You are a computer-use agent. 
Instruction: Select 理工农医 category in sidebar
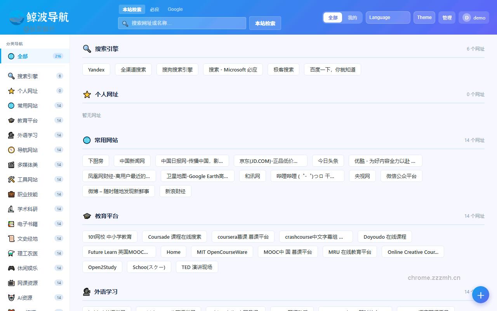[x=35, y=253]
